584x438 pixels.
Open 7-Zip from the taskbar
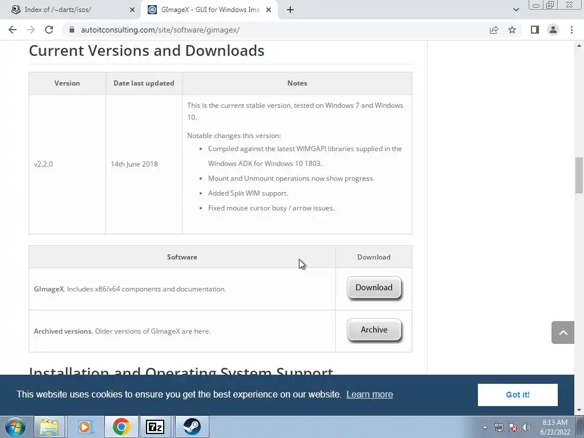(x=155, y=427)
